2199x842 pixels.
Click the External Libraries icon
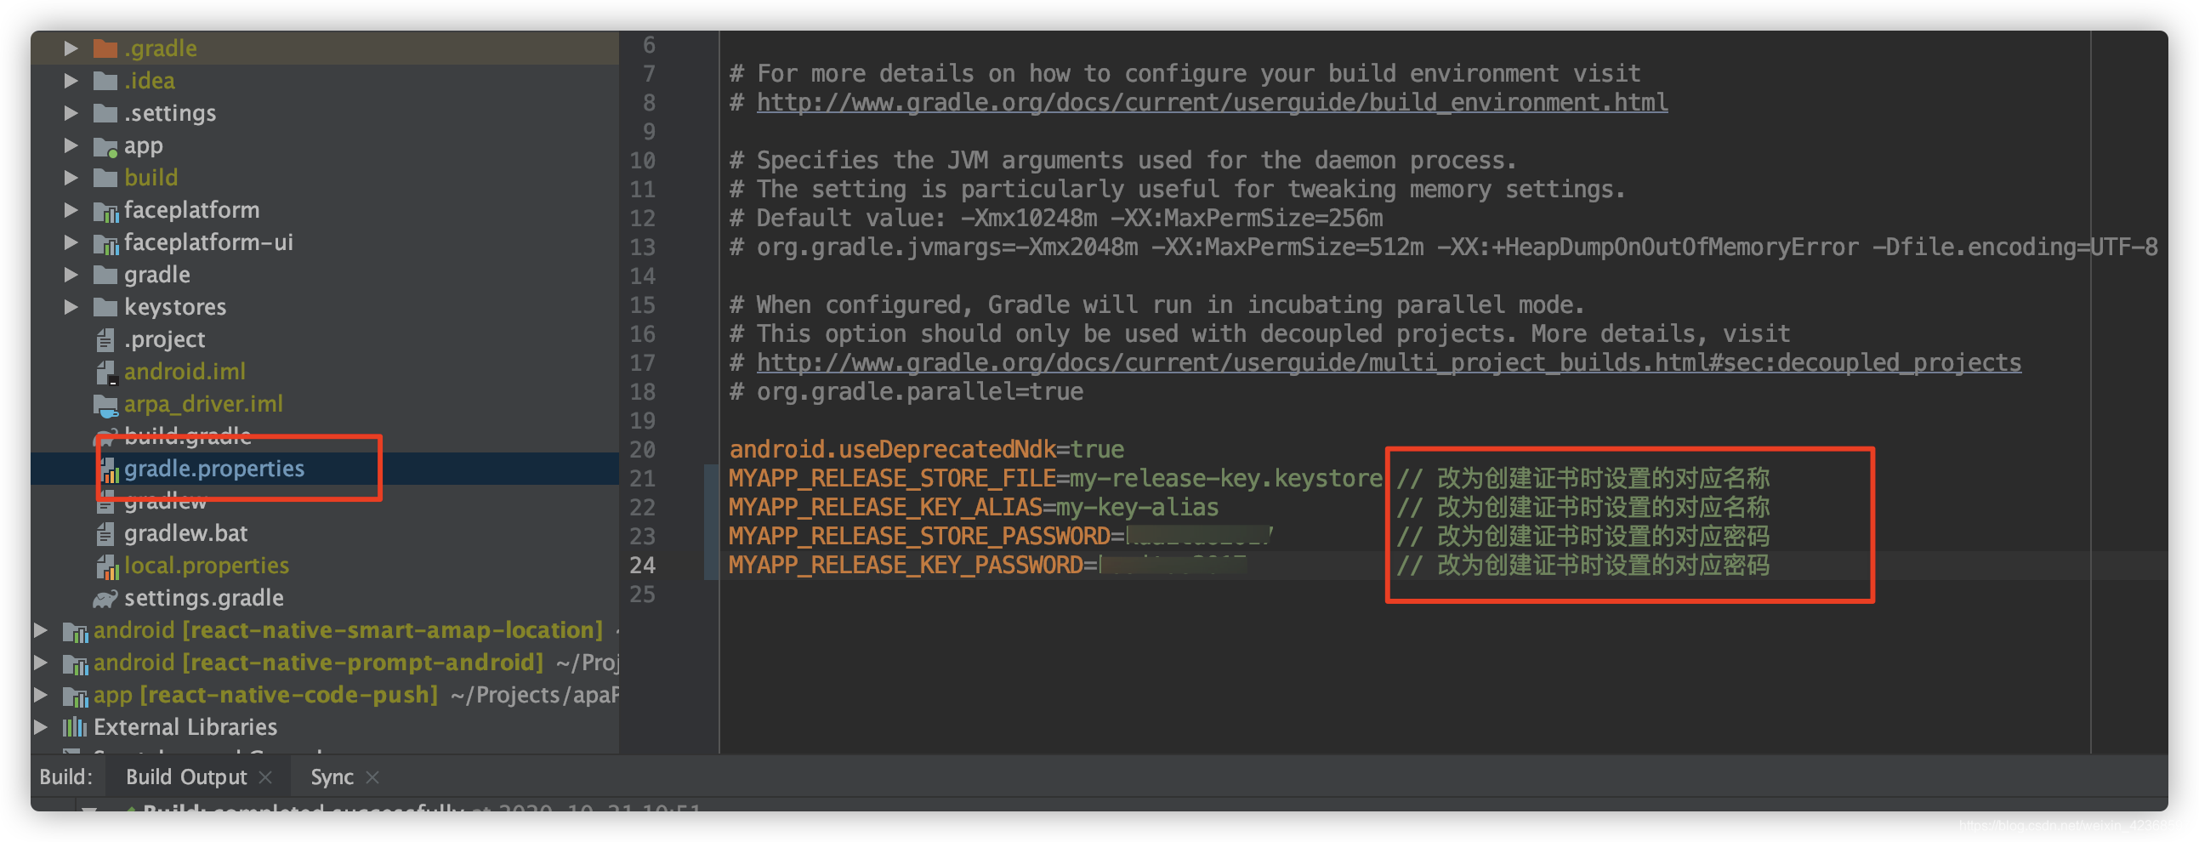pos(74,727)
